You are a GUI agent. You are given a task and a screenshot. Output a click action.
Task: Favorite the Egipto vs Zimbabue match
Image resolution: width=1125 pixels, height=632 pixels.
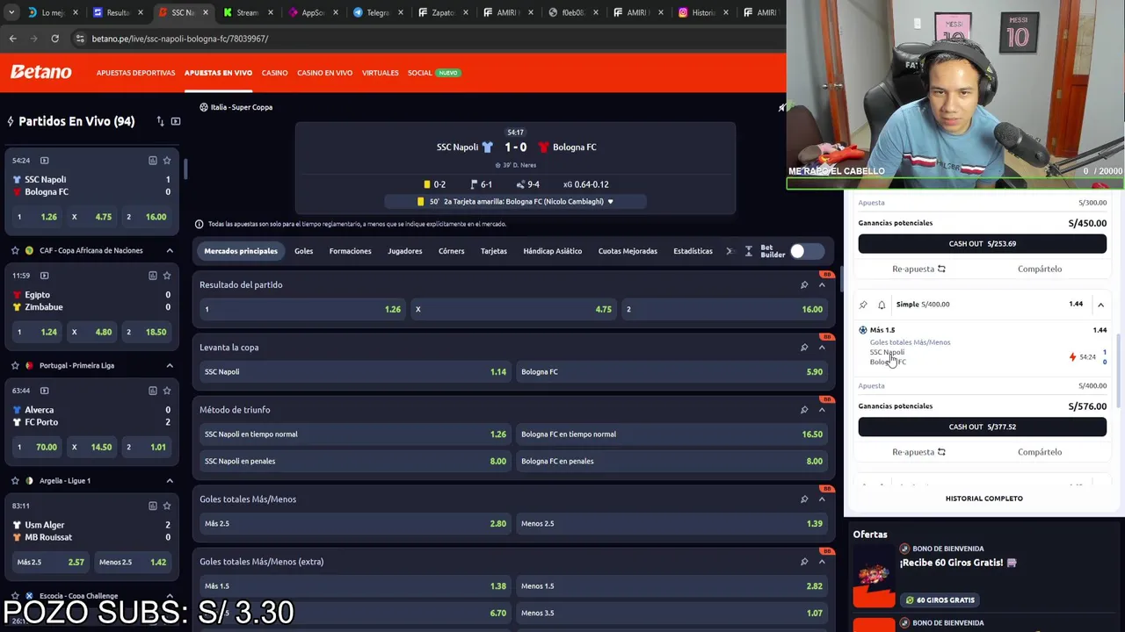(x=167, y=276)
